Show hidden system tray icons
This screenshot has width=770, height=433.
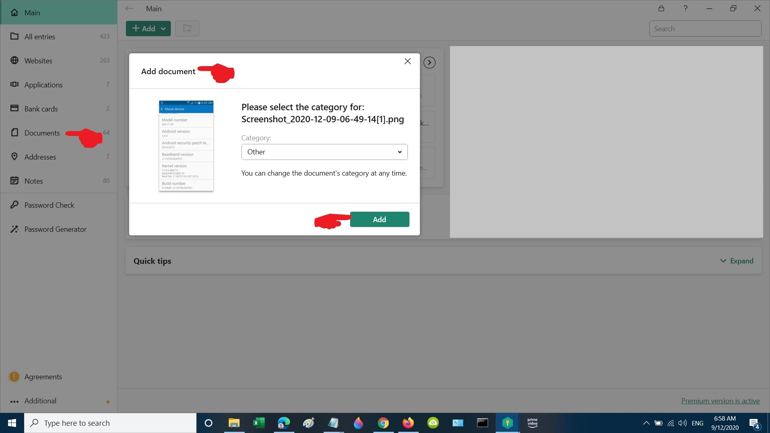point(646,423)
